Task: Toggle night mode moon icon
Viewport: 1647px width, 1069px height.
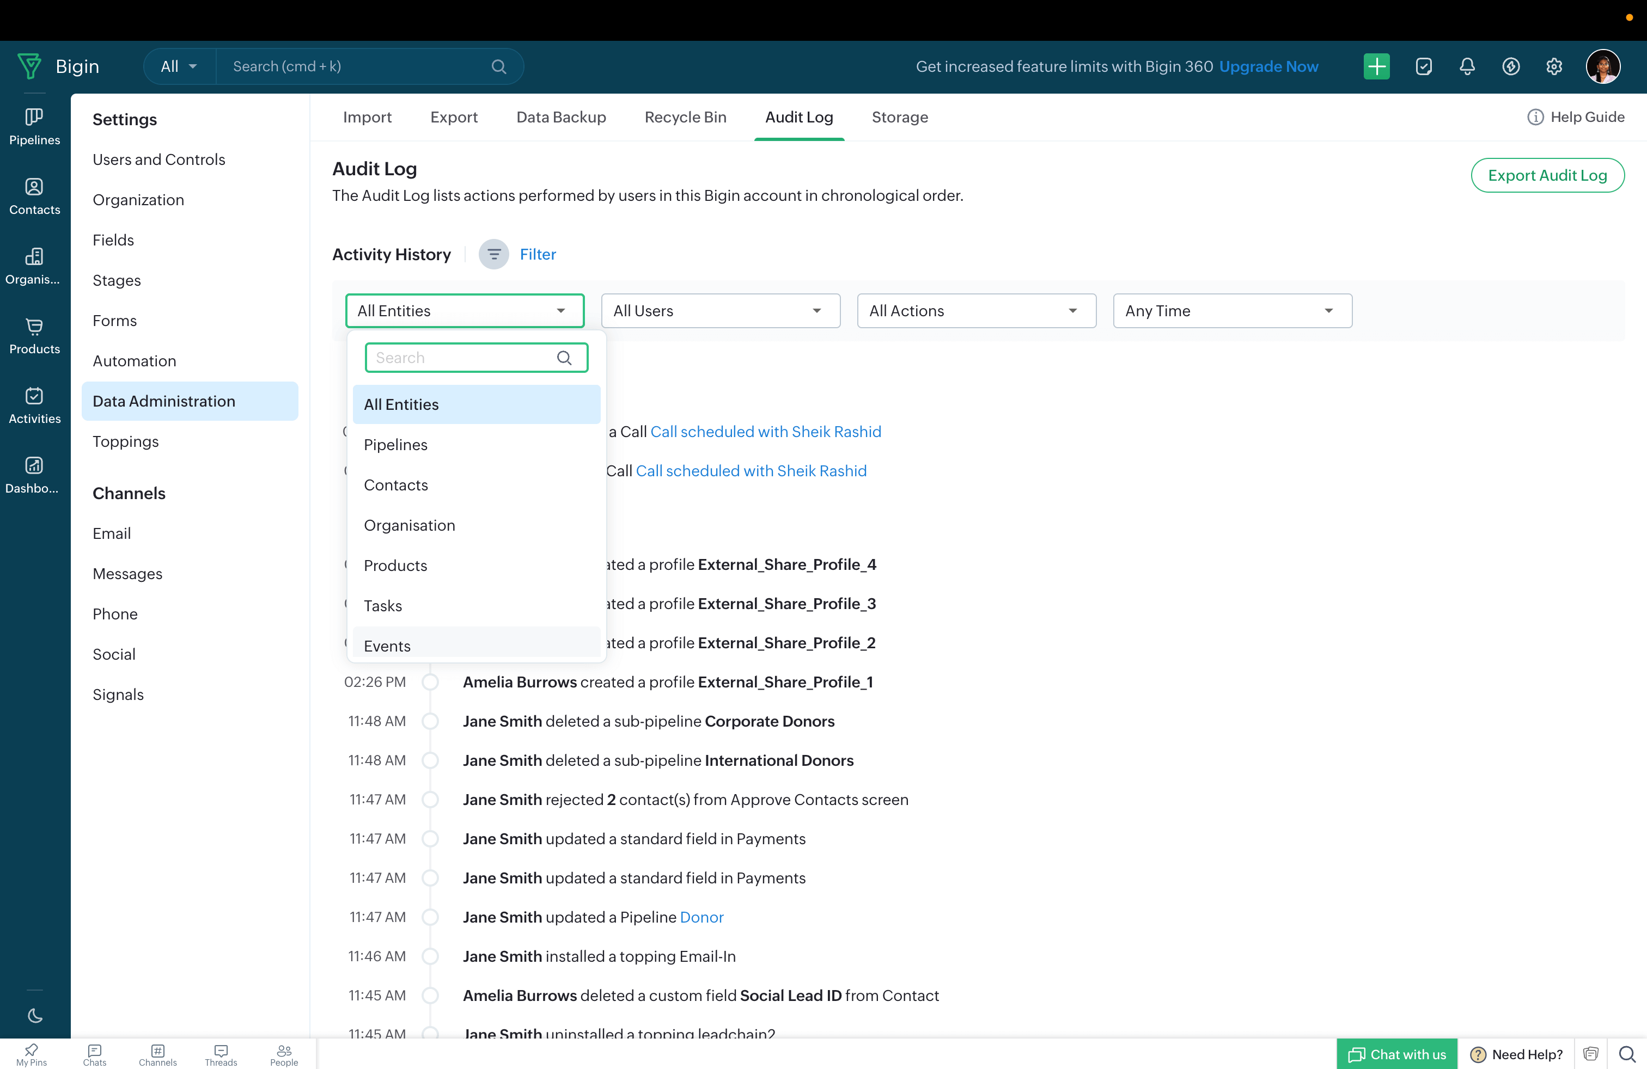Action: tap(34, 1015)
